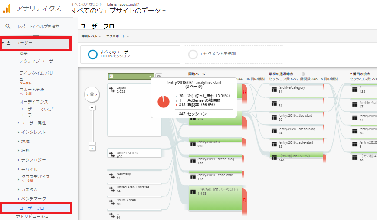
Task: Click the /entry/2020...atena-blog interaction node icon
Action: click(274, 131)
